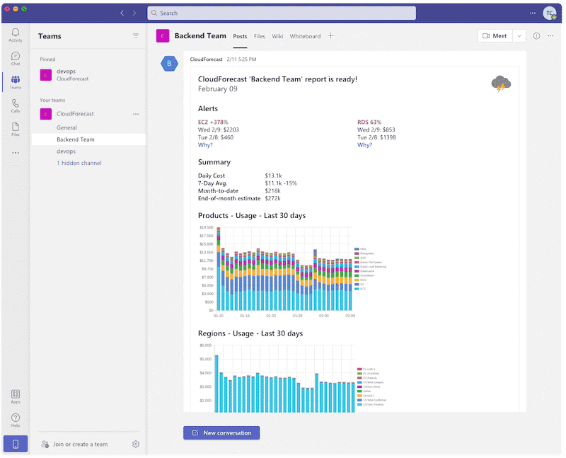Click the message timestamp 2/11 5:25 PM
Screen dimensions: 566x458
tap(241, 59)
